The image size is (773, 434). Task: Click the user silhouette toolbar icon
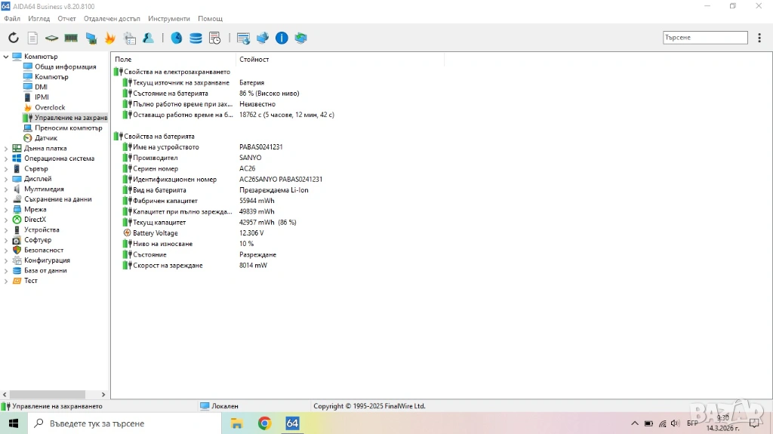click(x=149, y=38)
